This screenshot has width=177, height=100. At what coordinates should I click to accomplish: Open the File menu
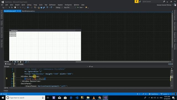2,5
